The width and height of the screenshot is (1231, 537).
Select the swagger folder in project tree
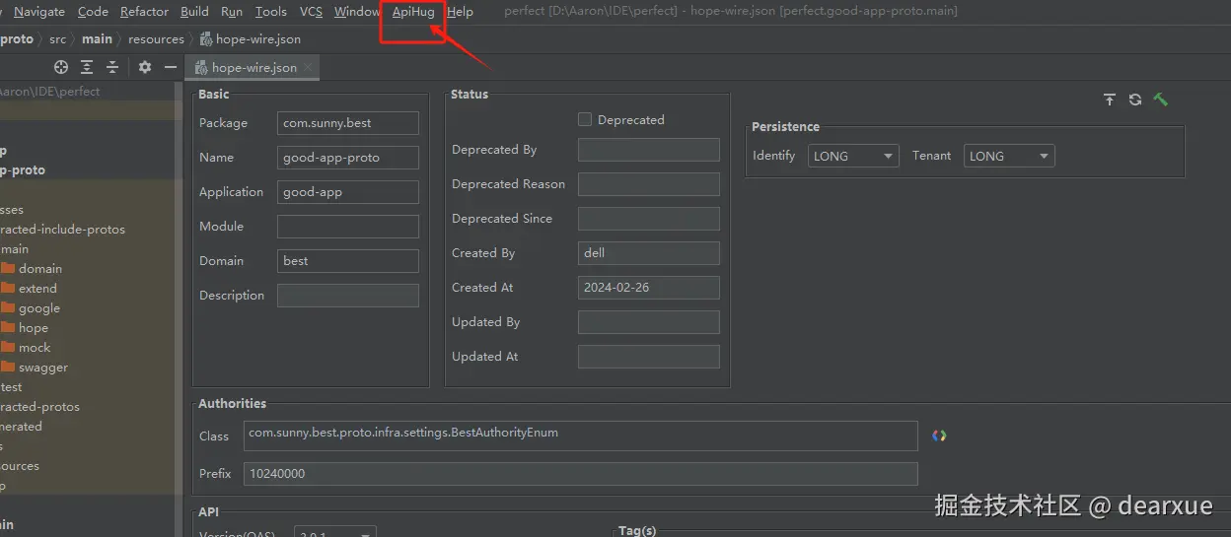coord(43,368)
